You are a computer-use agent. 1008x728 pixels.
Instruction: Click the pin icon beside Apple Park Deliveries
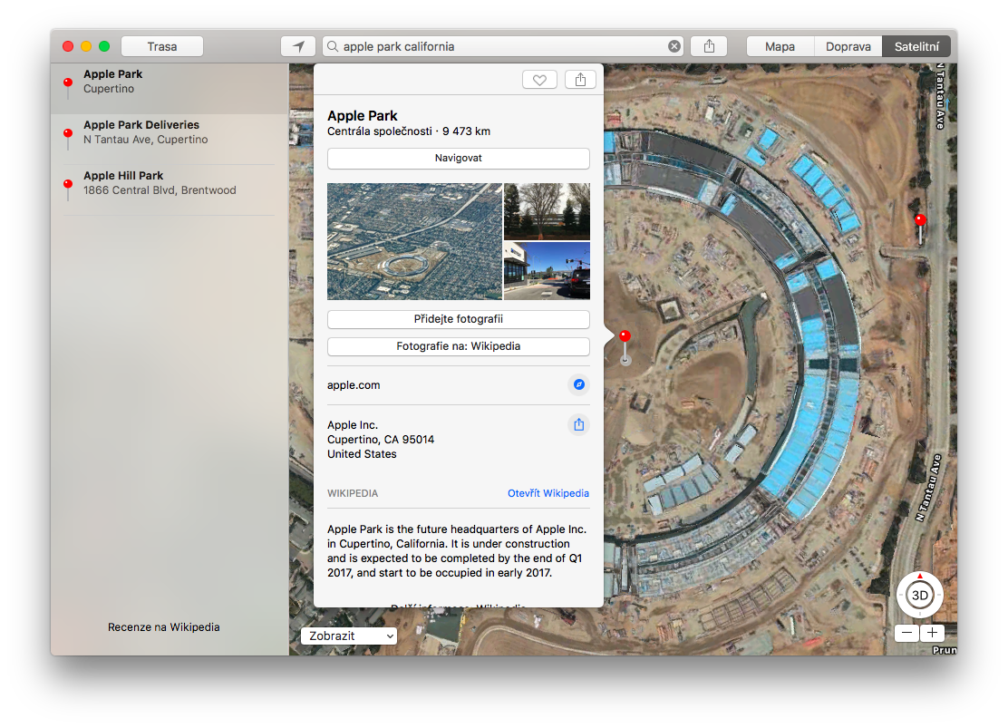tap(67, 139)
